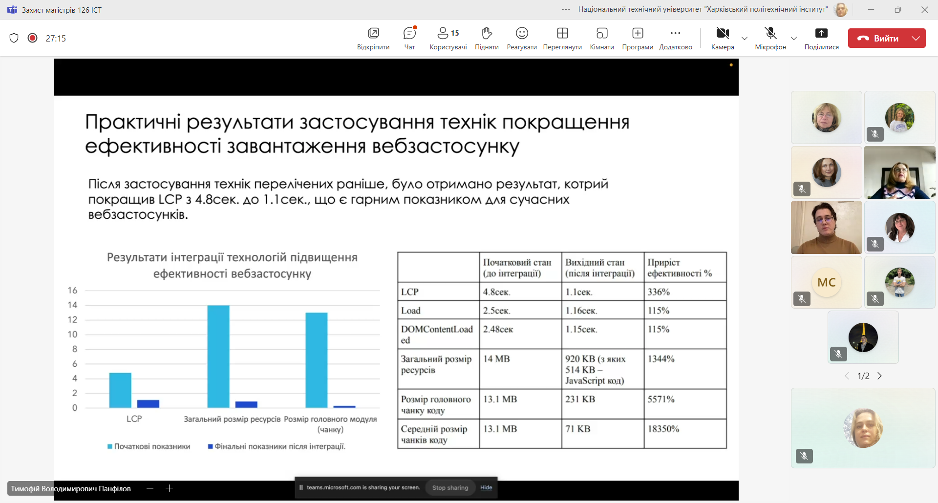The width and height of the screenshot is (938, 503).
Task: Hide the screen sharing notification bar
Action: click(486, 487)
